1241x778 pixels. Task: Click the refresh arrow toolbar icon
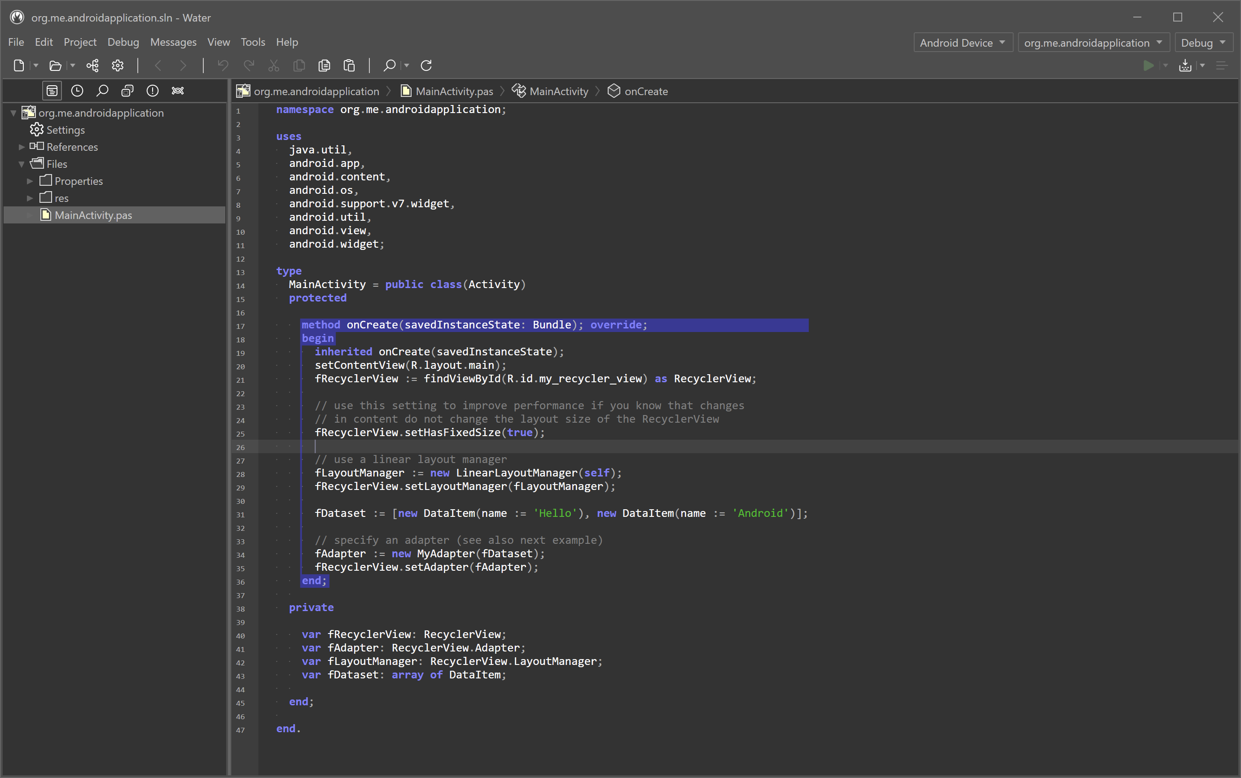click(x=426, y=66)
